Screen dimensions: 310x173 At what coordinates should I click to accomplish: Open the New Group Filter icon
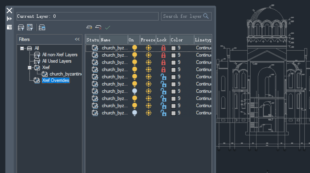click(30, 27)
